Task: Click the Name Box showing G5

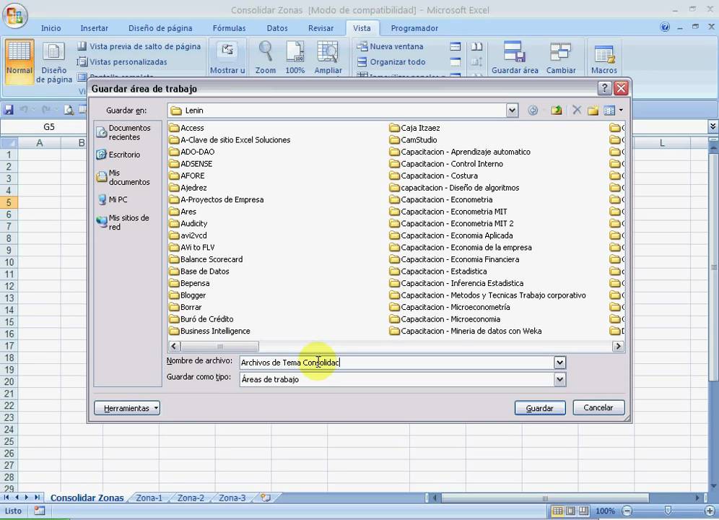Action: tap(48, 126)
